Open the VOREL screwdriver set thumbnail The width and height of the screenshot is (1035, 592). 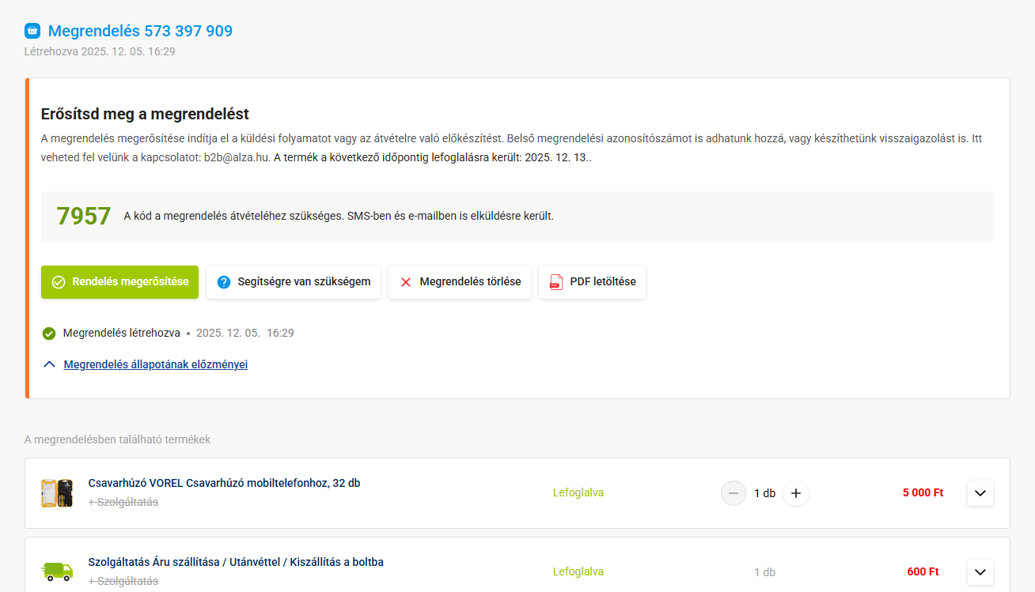pyautogui.click(x=57, y=493)
